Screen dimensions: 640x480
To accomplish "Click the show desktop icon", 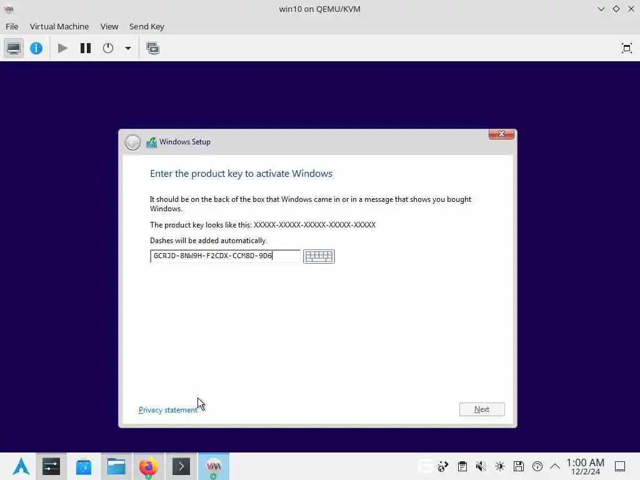I will (620, 466).
